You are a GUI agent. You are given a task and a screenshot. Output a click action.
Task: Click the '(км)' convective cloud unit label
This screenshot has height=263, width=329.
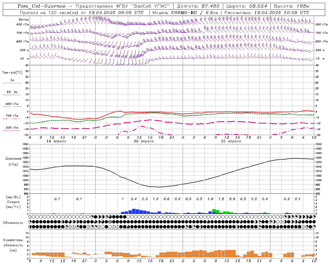pos(13,250)
